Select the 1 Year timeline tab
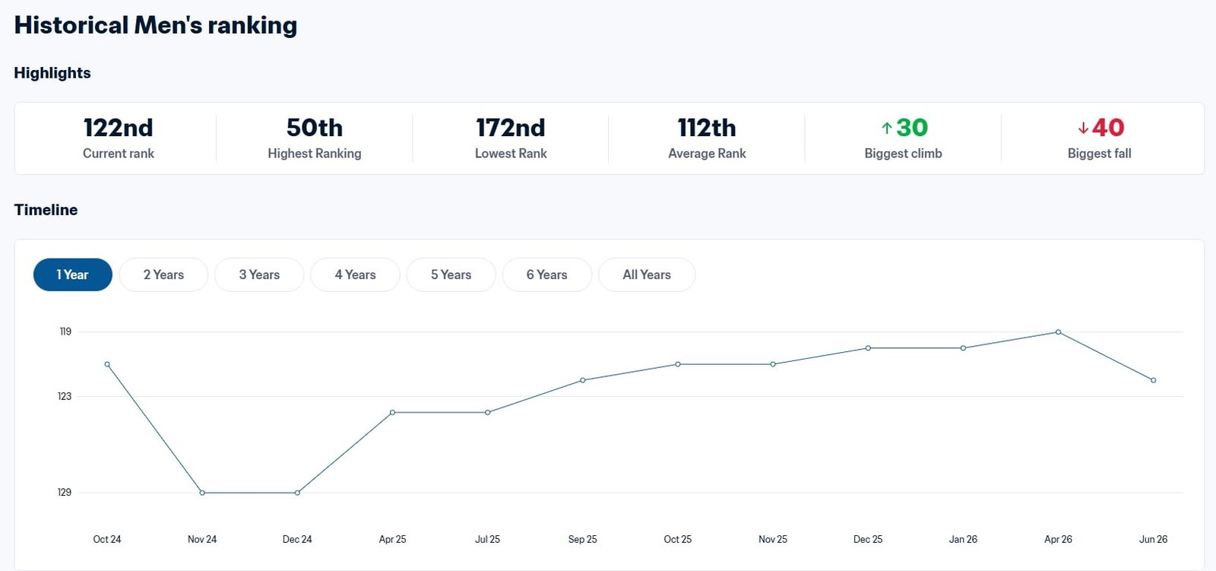This screenshot has height=571, width=1216. click(73, 274)
